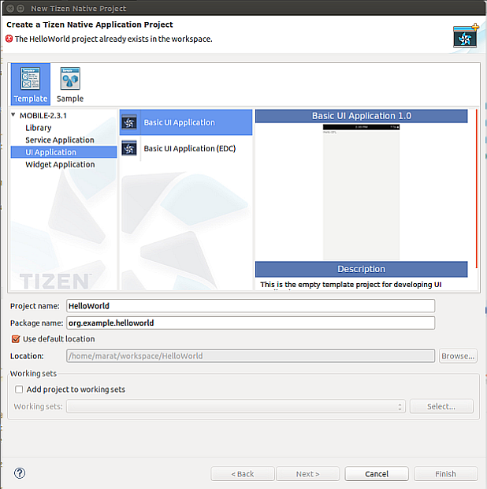The width and height of the screenshot is (487, 489).
Task: Click the Location path field
Action: tap(251, 356)
